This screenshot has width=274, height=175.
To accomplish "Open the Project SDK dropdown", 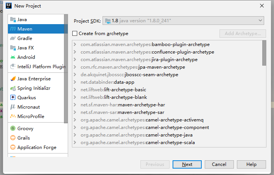I will 183,21.
